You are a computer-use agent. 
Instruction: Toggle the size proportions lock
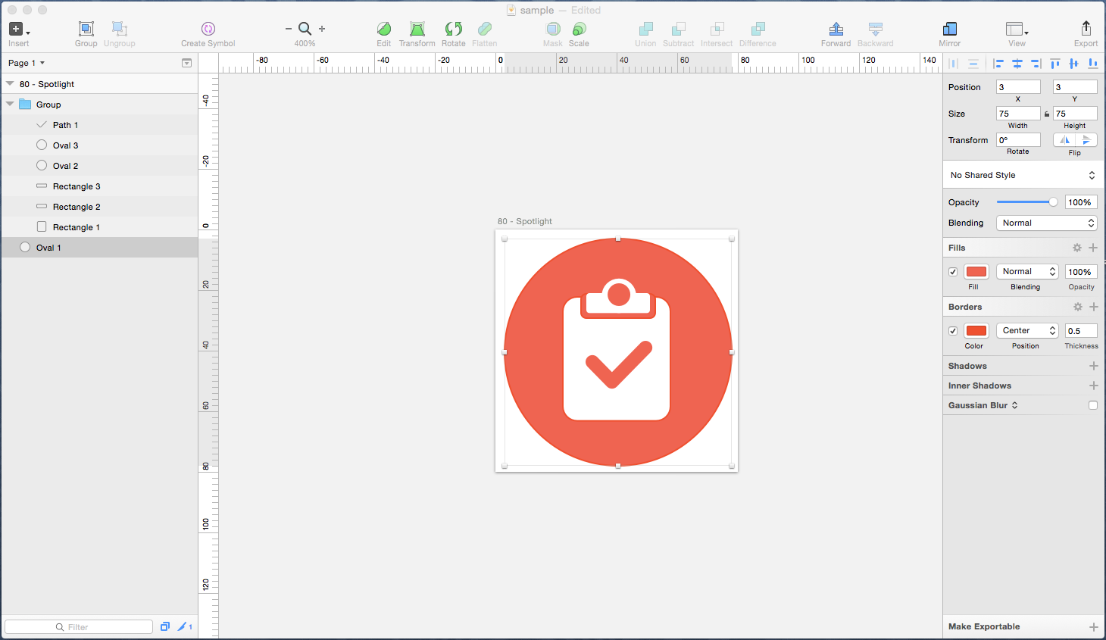click(1047, 114)
